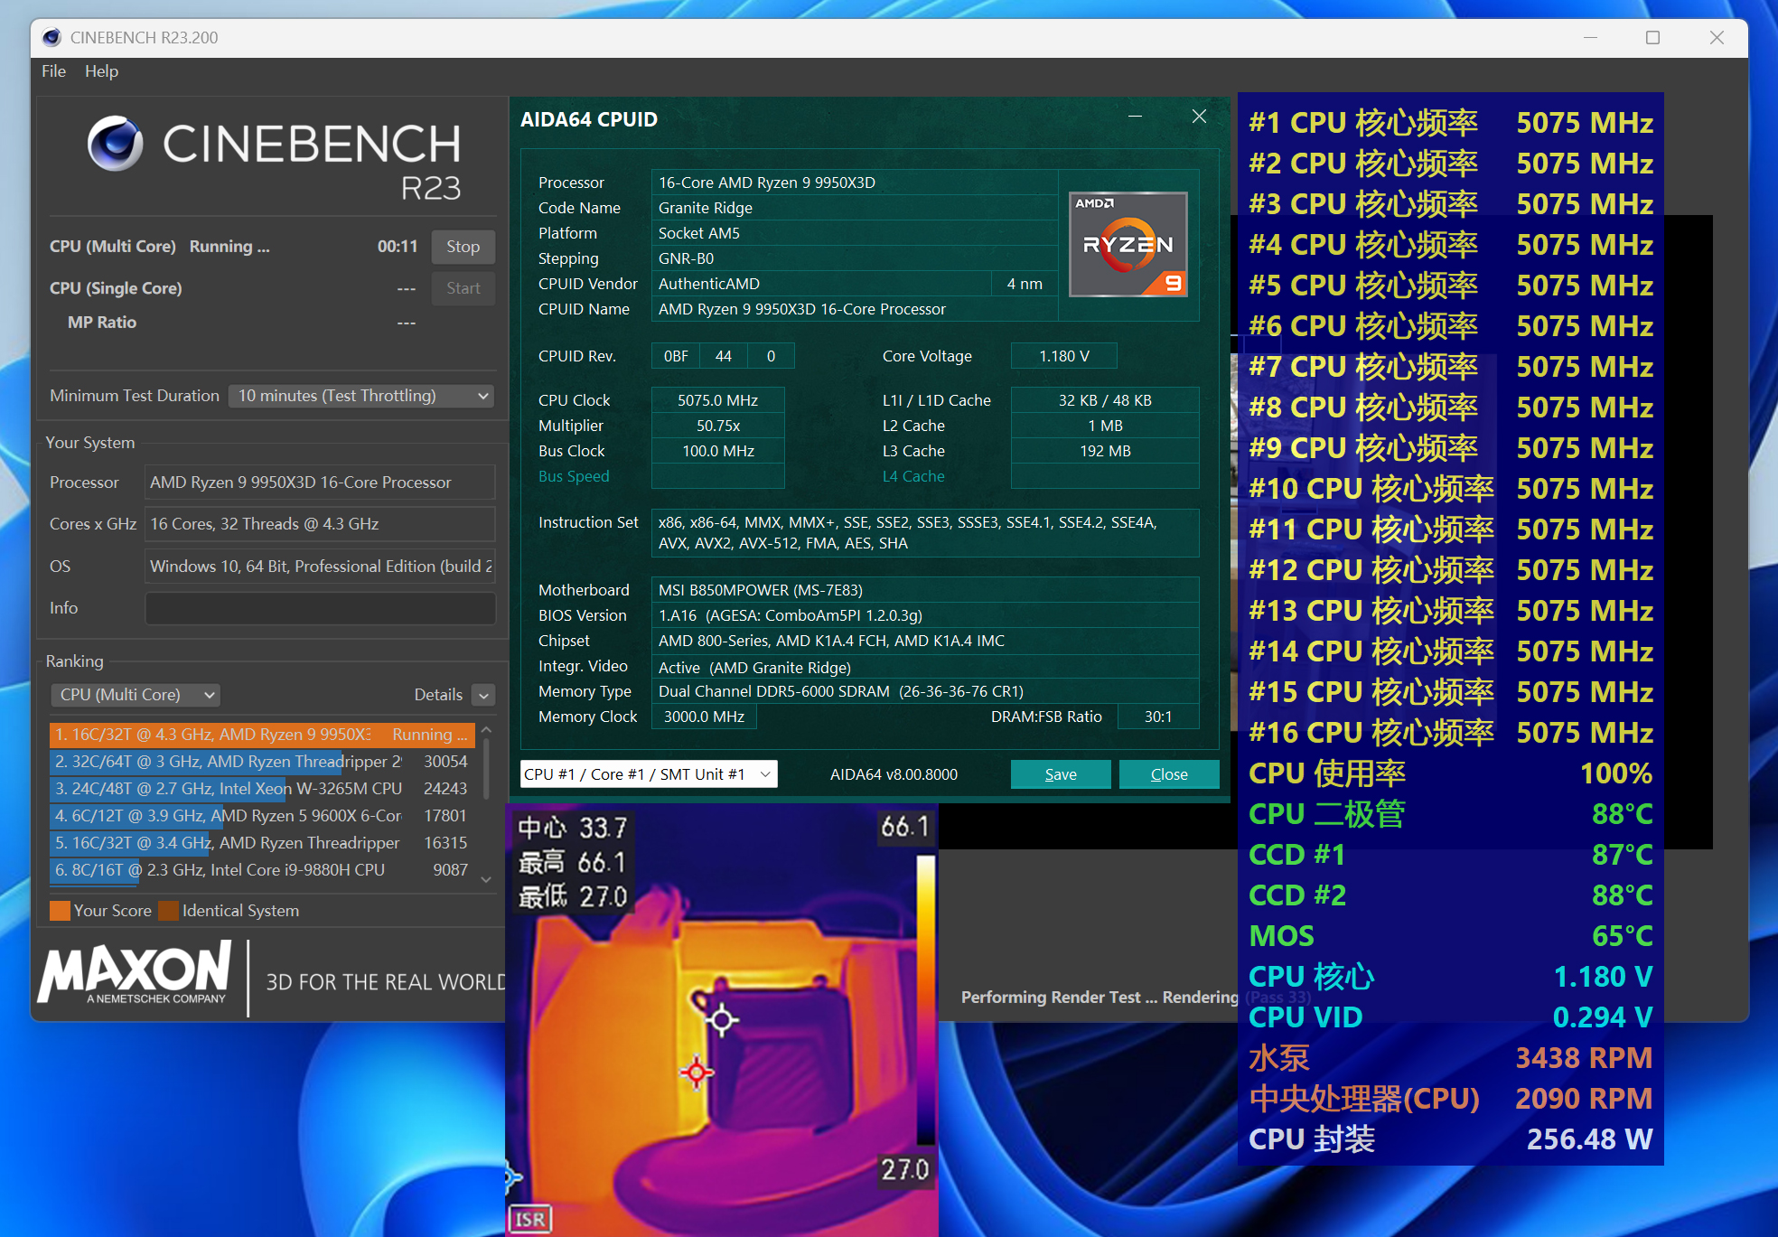Open the CPU (Multi Core) ranking dropdown
The width and height of the screenshot is (1778, 1237).
click(135, 695)
